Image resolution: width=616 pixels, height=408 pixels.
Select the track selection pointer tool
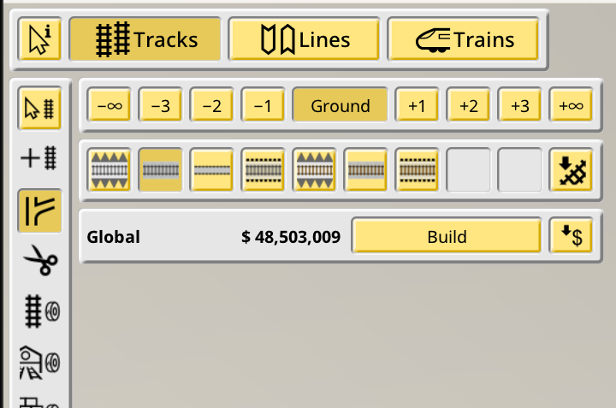39,109
